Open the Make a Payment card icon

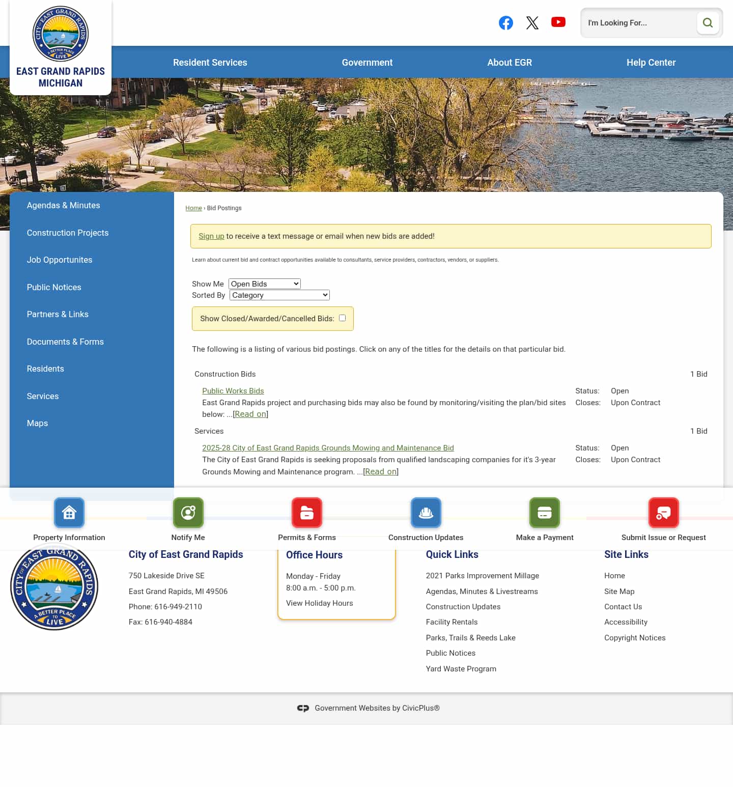coord(545,513)
